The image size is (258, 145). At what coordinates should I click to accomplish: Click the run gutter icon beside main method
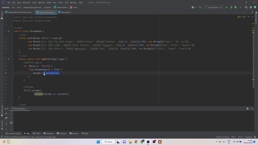(9, 59)
